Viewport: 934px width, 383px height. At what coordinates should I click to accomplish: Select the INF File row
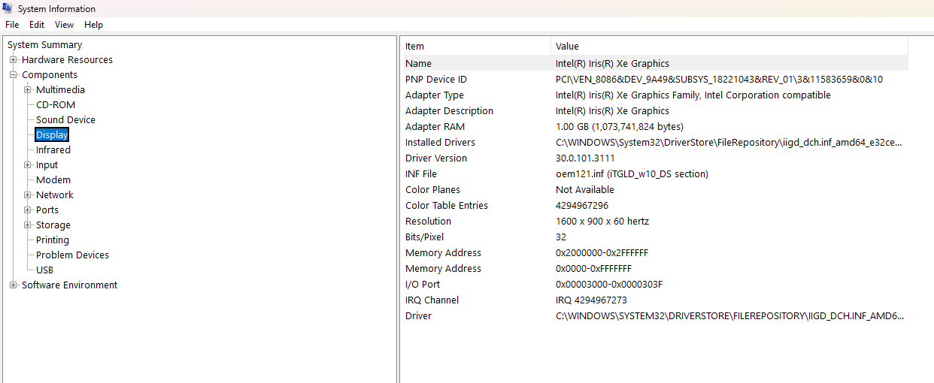(654, 174)
